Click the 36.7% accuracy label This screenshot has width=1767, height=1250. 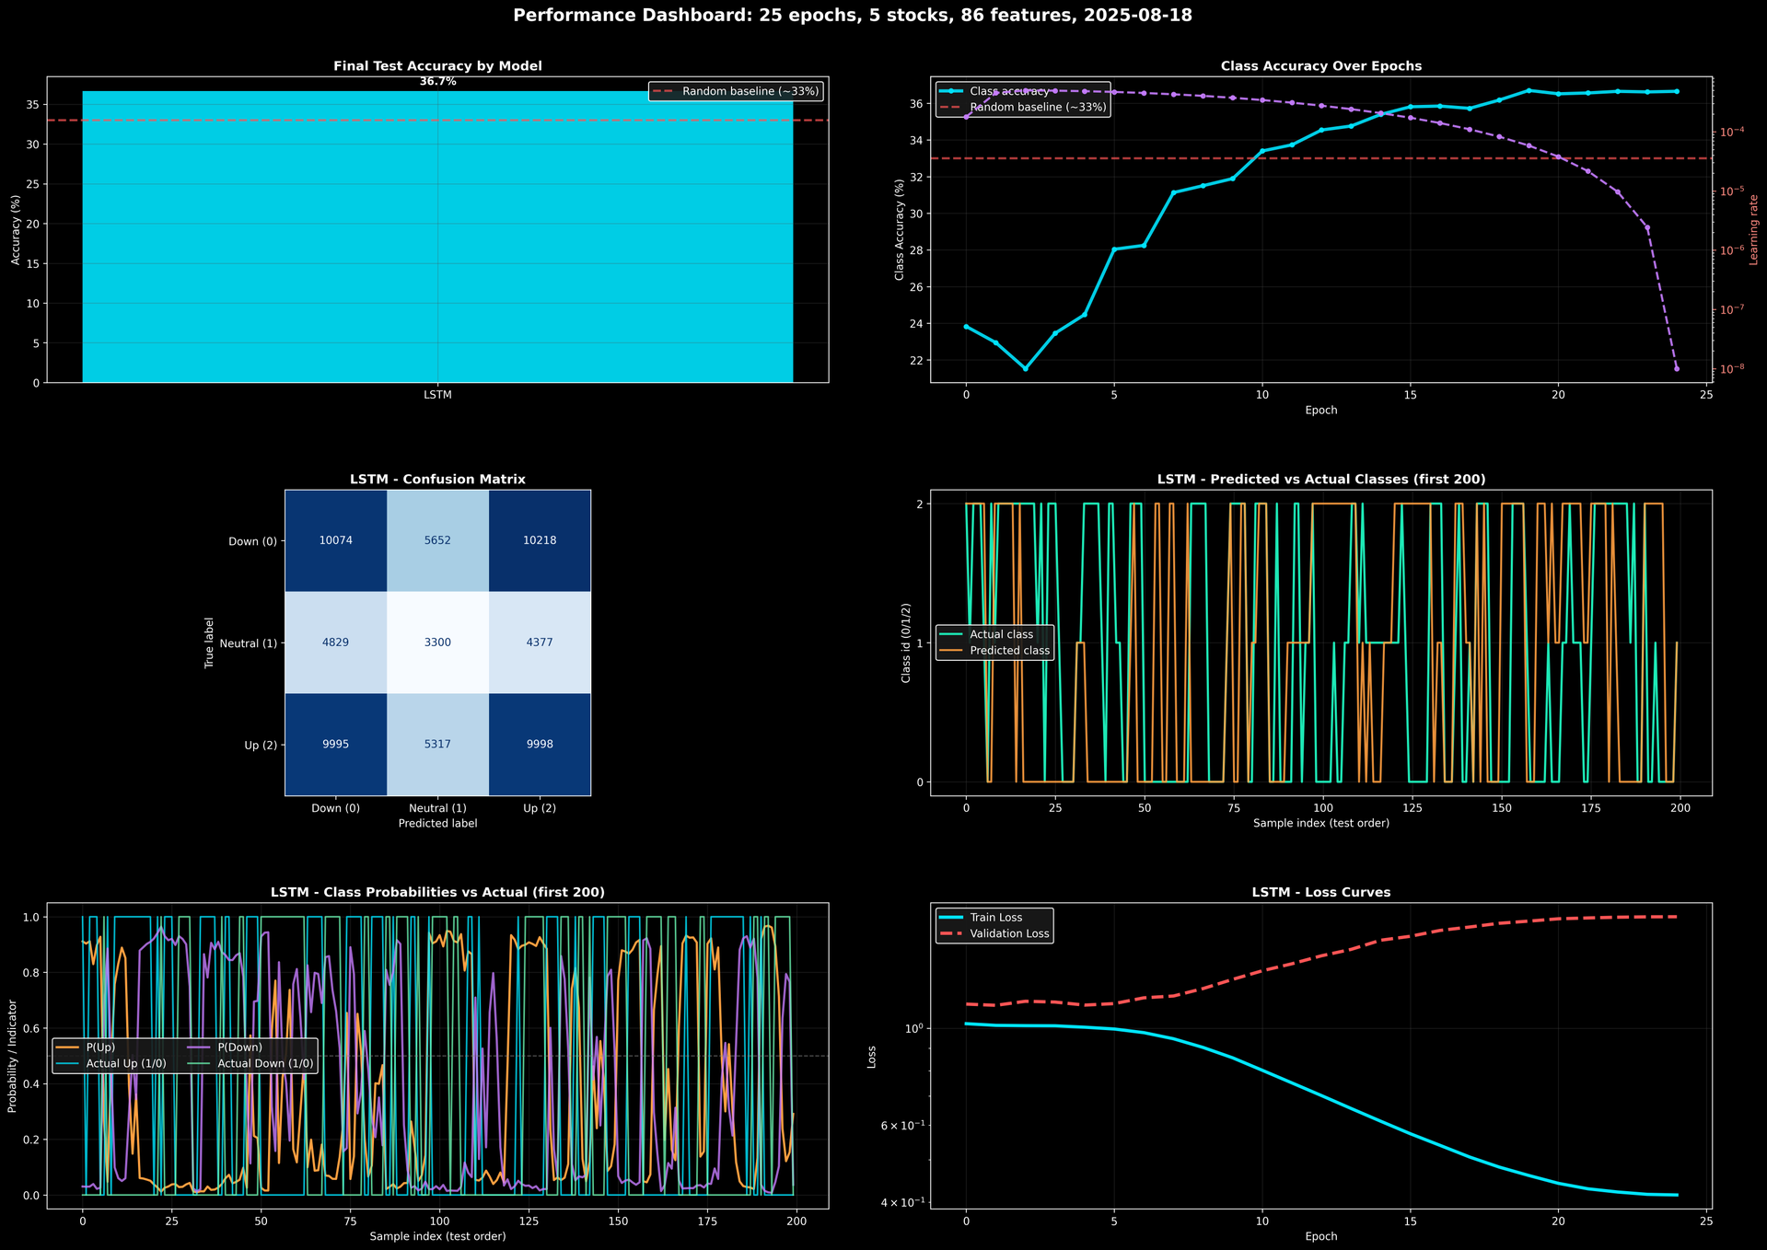pyautogui.click(x=436, y=81)
